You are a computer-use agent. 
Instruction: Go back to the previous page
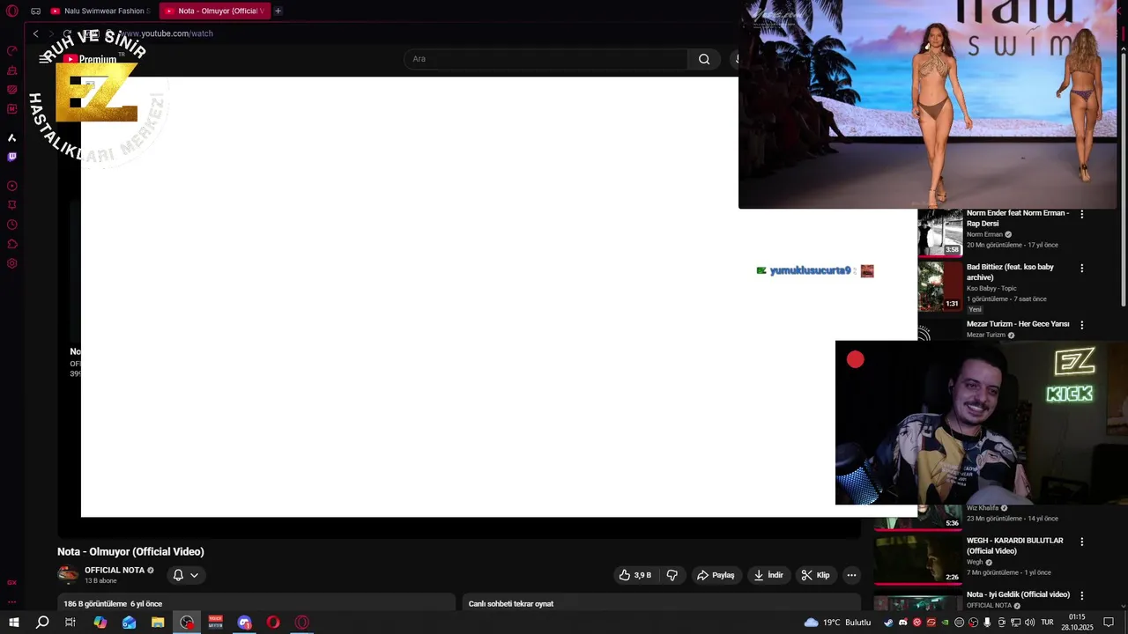(35, 33)
